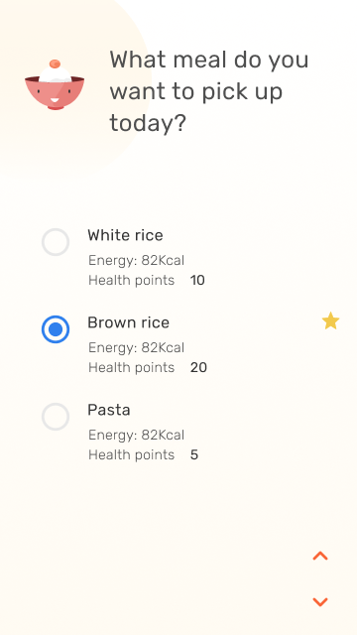Click the Health points value 20
357x635 pixels.
click(198, 368)
